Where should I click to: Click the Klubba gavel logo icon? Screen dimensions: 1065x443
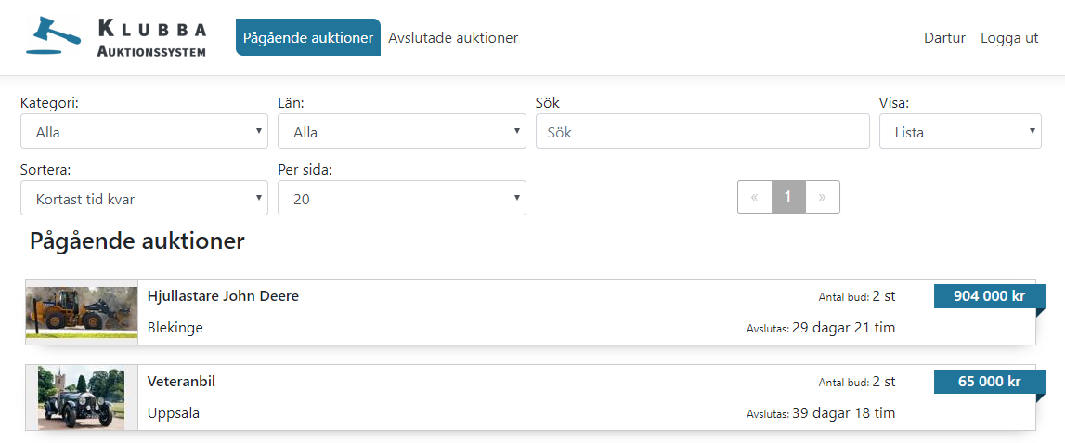click(x=53, y=35)
